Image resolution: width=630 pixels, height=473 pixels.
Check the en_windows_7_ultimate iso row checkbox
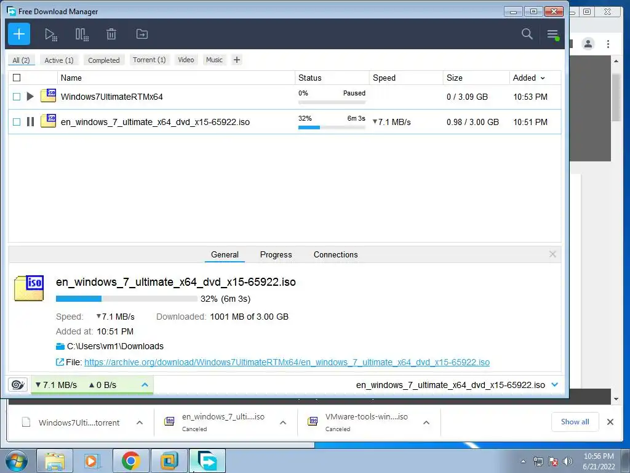(x=17, y=121)
